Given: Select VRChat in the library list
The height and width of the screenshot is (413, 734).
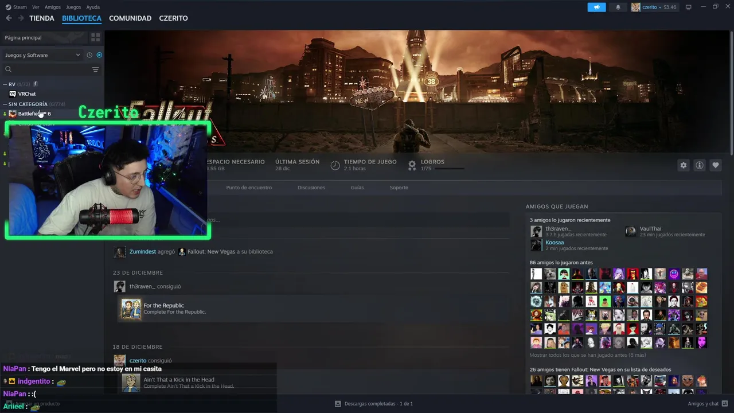Looking at the screenshot, I should [26, 94].
